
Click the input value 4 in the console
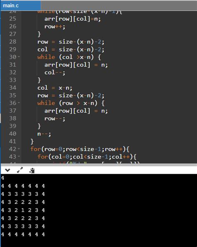coord(2,178)
